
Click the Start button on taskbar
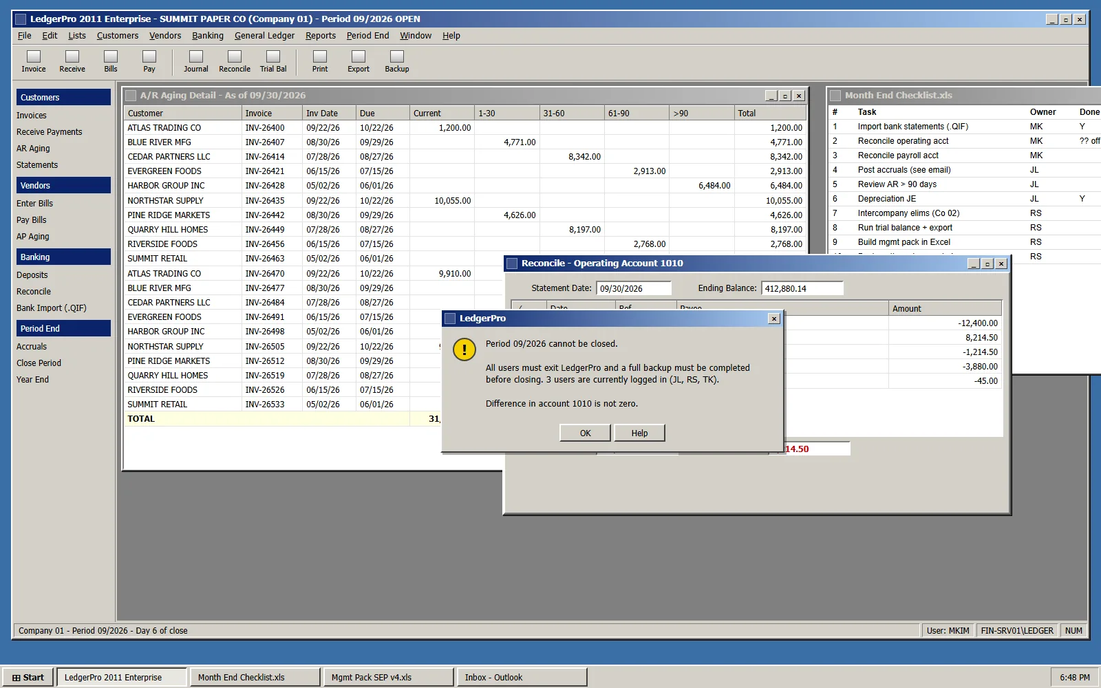pyautogui.click(x=28, y=678)
